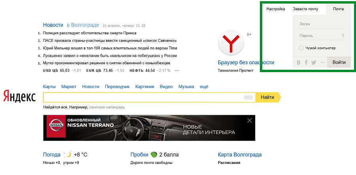Show more social login options
Viewport: 356px width, 175px height.
click(323, 62)
